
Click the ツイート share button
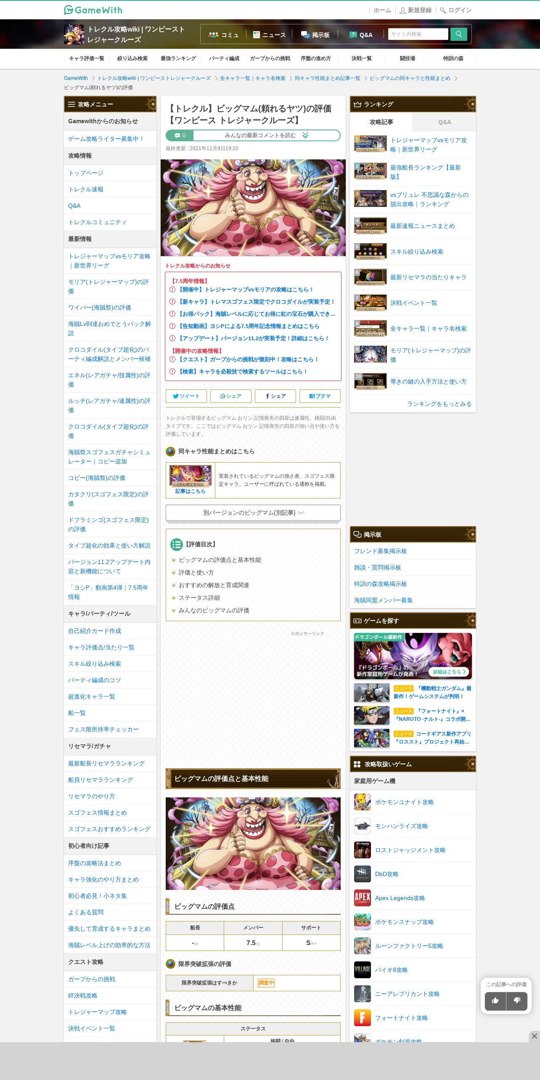[x=186, y=396]
